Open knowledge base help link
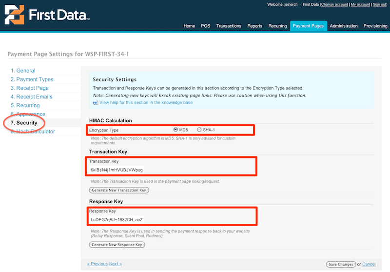The height and width of the screenshot is (272, 390). pyautogui.click(x=146, y=103)
